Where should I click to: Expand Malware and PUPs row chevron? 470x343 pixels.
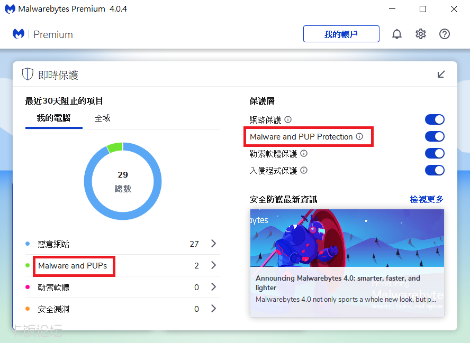(213, 265)
